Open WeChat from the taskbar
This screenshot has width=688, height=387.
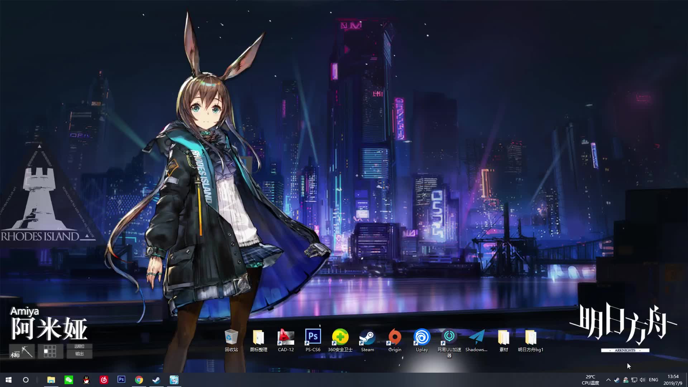[69, 380]
